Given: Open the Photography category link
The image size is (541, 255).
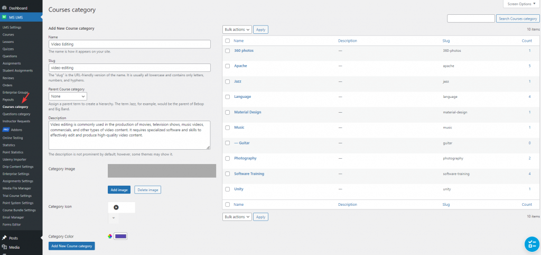Looking at the screenshot, I should pyautogui.click(x=245, y=158).
